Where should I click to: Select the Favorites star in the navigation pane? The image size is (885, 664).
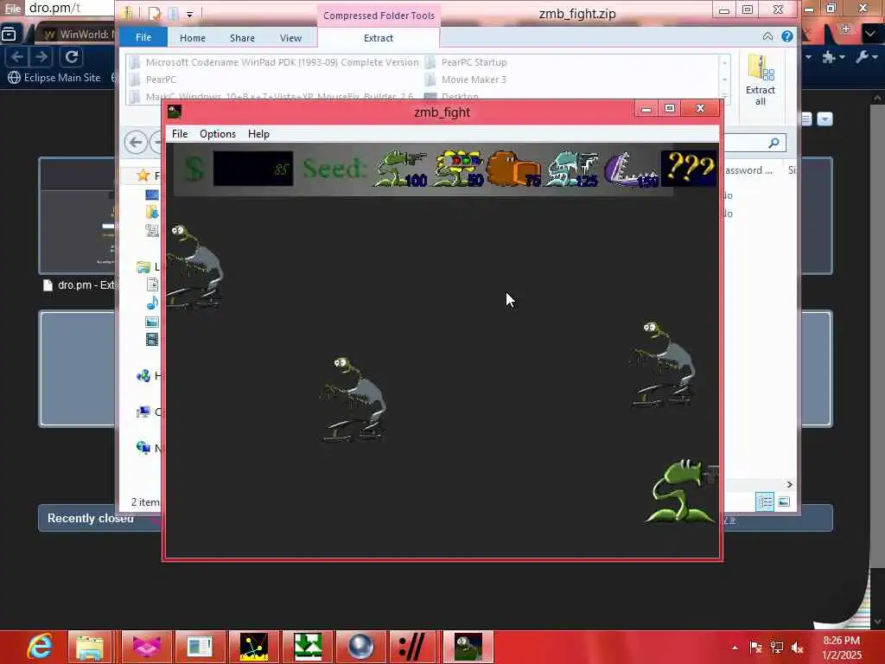[143, 176]
